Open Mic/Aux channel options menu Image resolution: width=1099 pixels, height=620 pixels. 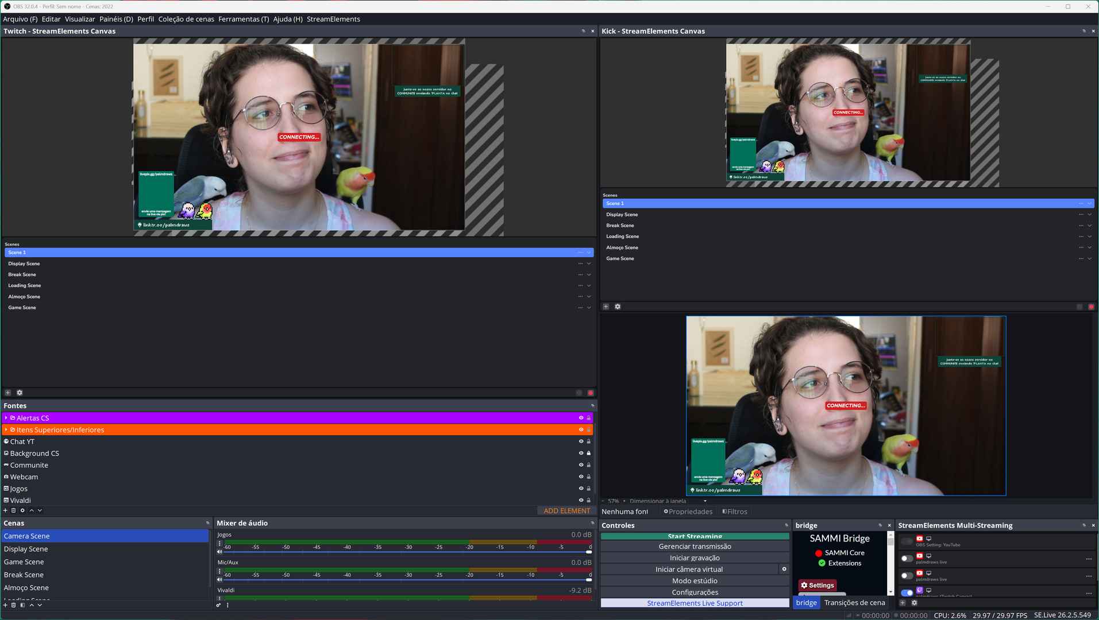[x=219, y=571]
